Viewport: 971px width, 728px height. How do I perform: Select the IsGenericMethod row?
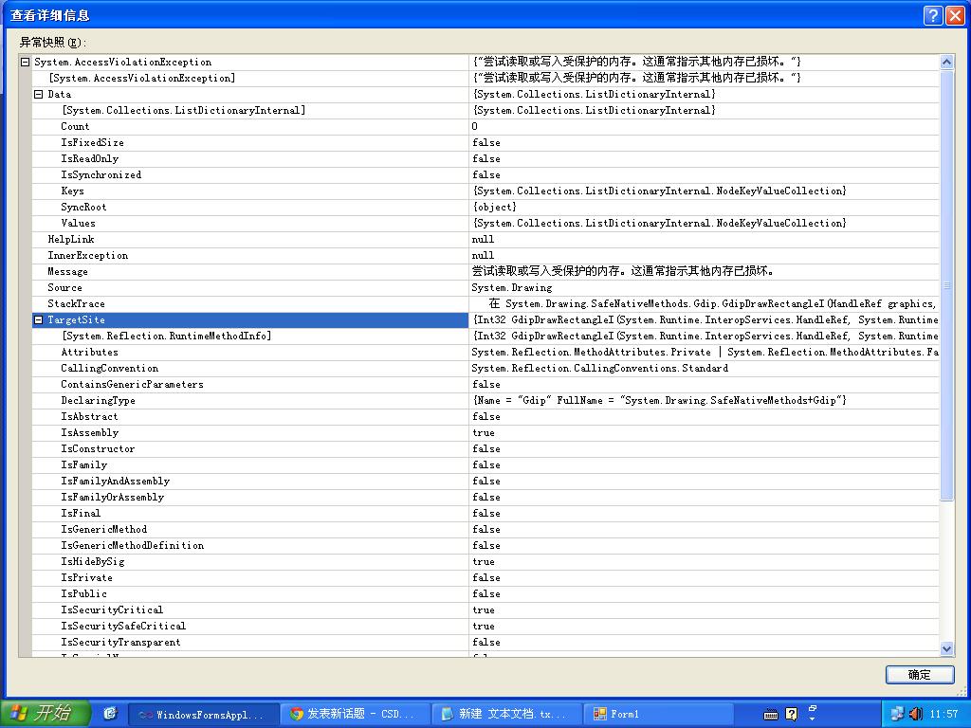pos(485,529)
